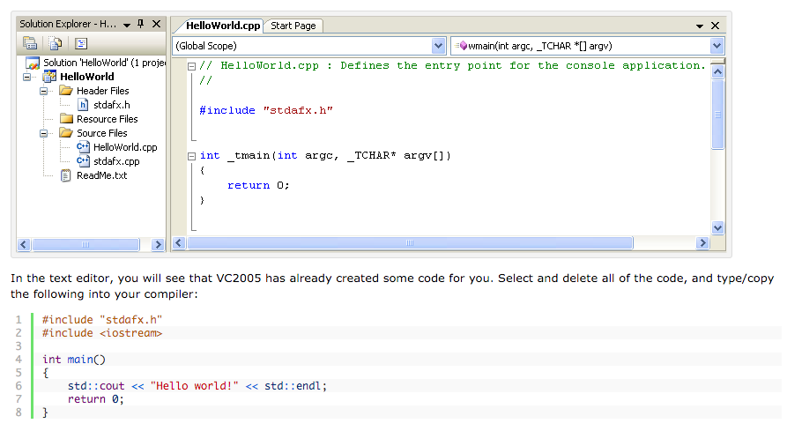Click the _tmain function signature line
This screenshot has width=787, height=431.
325,156
